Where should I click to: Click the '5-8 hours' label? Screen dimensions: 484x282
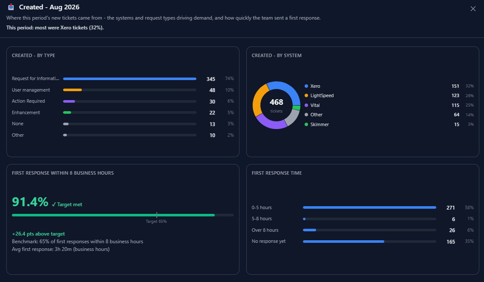262,219
